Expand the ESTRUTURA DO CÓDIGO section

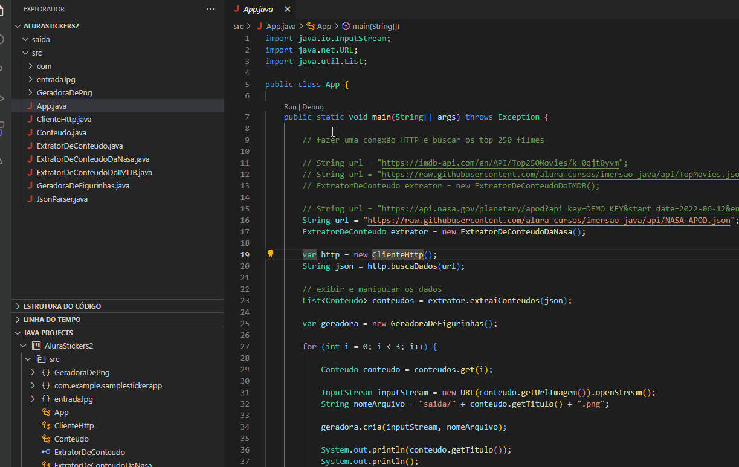[118, 306]
